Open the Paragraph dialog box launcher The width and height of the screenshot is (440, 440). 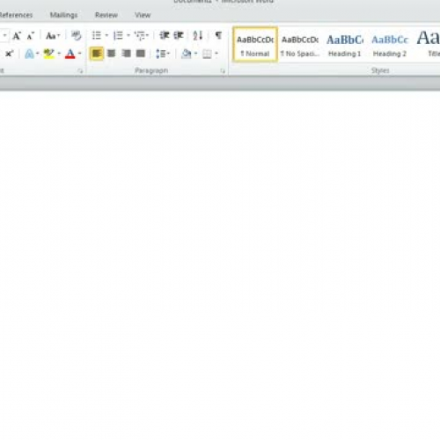(x=223, y=71)
